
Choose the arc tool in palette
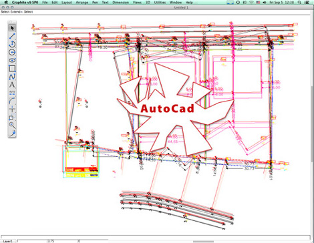pos(12,44)
